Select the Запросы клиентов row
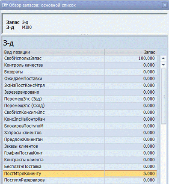 click(x=80, y=133)
